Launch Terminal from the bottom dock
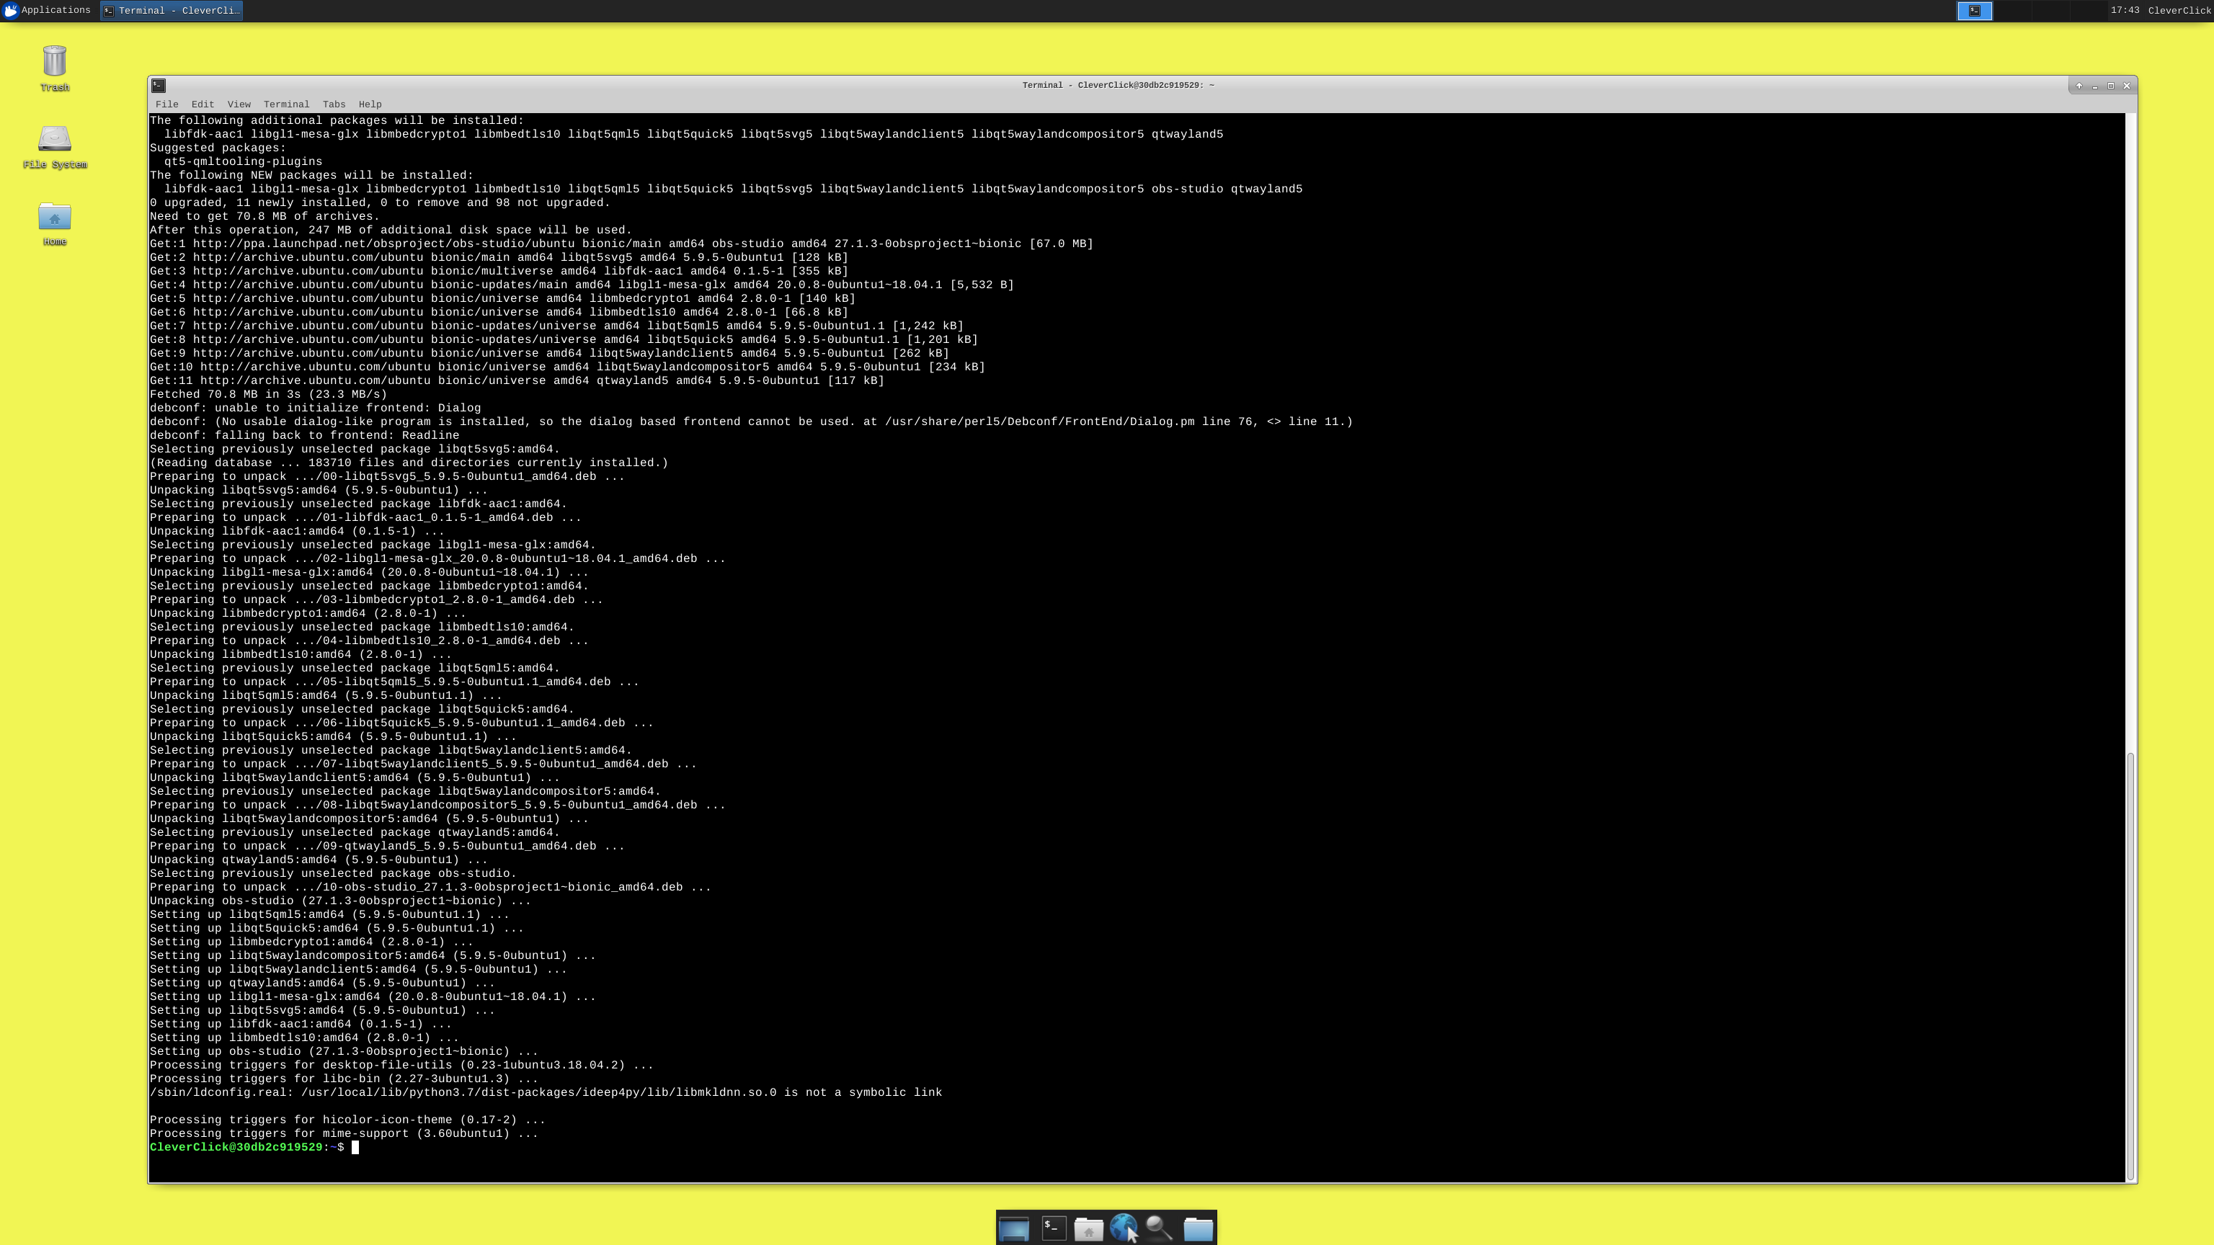Image resolution: width=2214 pixels, height=1245 pixels. tap(1054, 1228)
